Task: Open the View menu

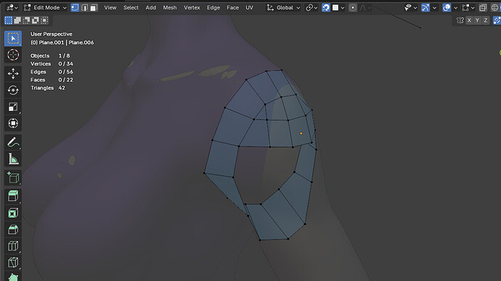Action: pyautogui.click(x=110, y=7)
